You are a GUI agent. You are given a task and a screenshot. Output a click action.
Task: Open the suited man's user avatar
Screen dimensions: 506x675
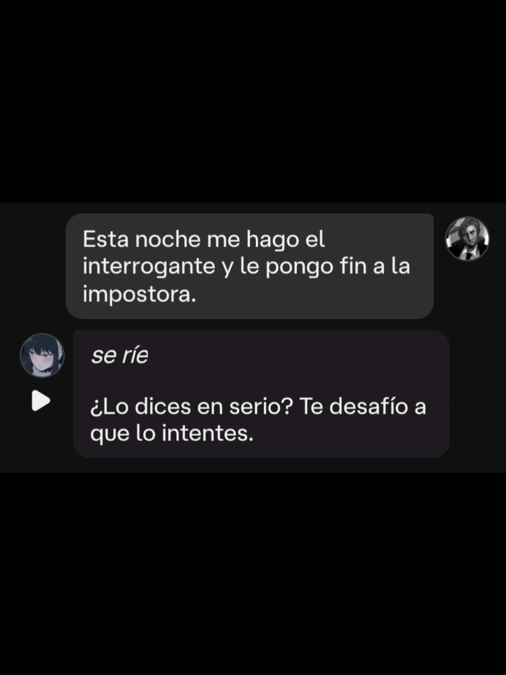tap(467, 239)
